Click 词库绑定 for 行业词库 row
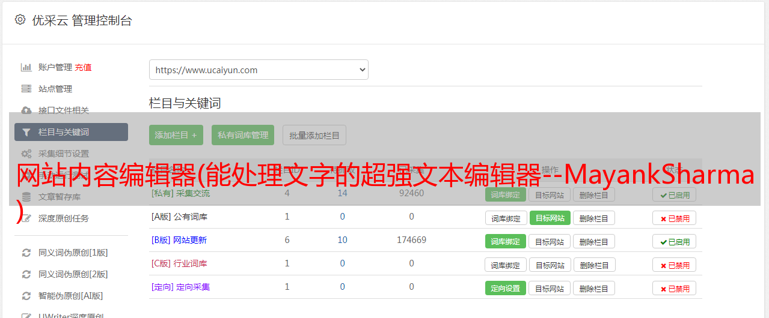 [506, 265]
